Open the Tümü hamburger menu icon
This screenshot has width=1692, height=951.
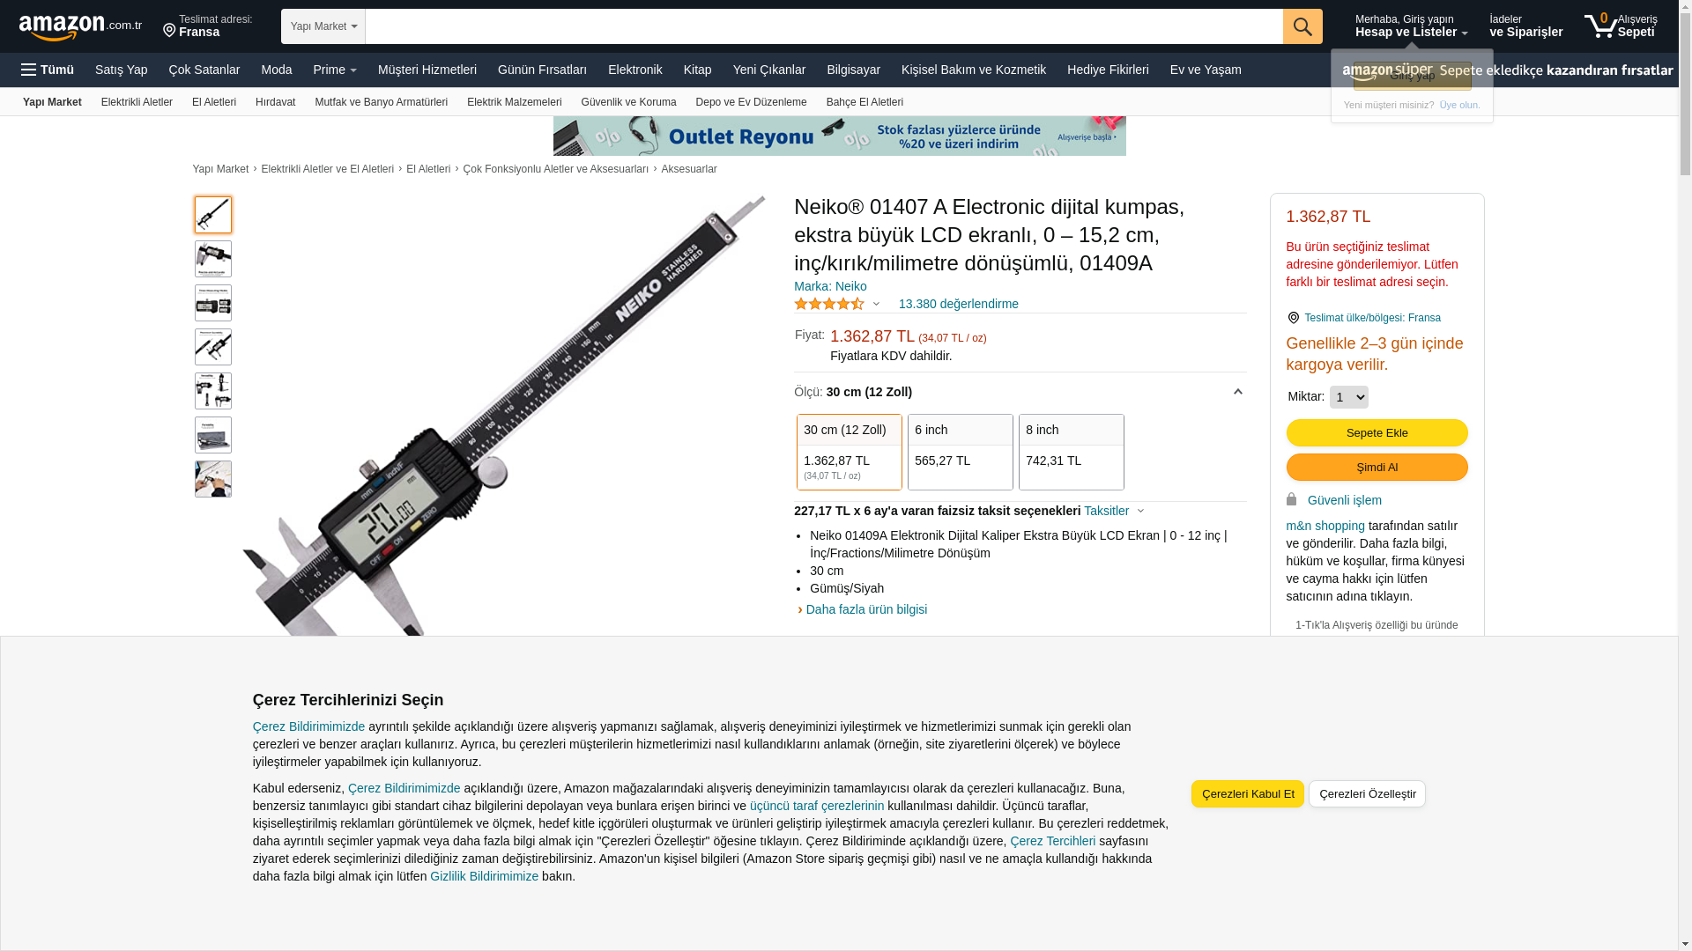point(29,70)
